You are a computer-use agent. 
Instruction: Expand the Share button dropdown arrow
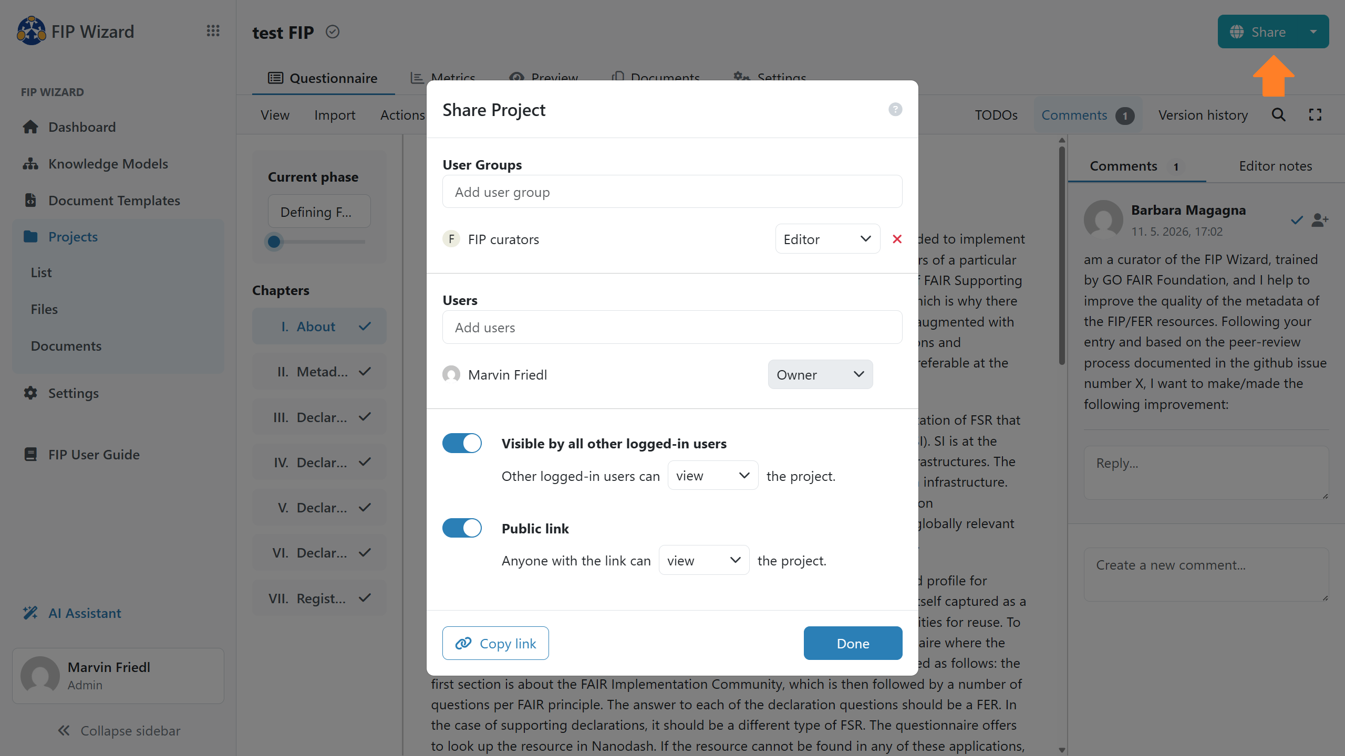[1314, 31]
